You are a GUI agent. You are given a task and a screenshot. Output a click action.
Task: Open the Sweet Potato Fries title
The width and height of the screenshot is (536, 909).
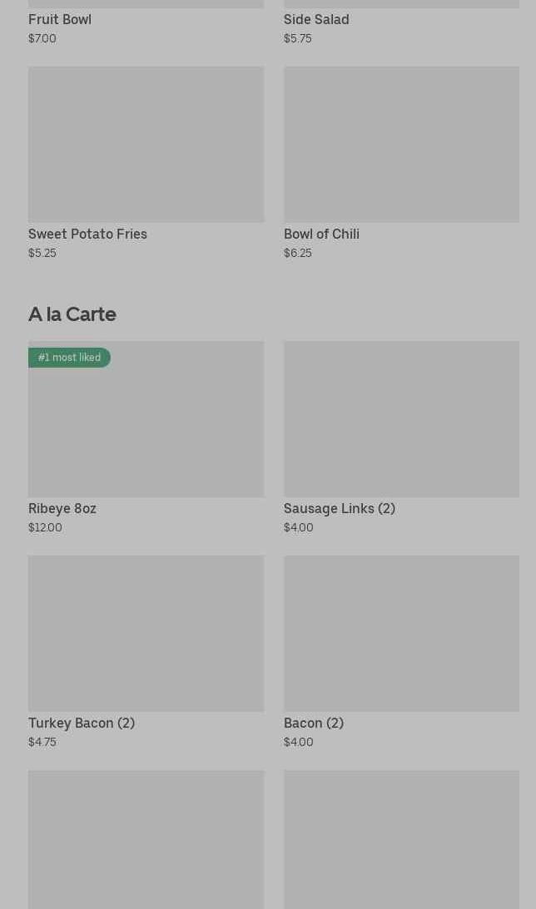tap(87, 234)
